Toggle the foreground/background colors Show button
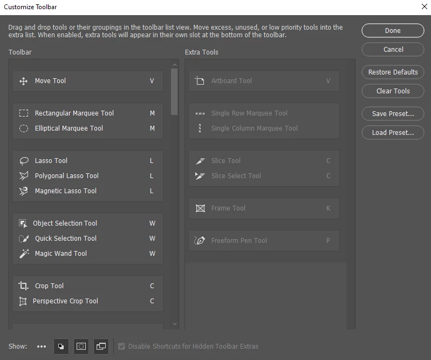Image resolution: width=431 pixels, height=360 pixels. click(x=61, y=347)
